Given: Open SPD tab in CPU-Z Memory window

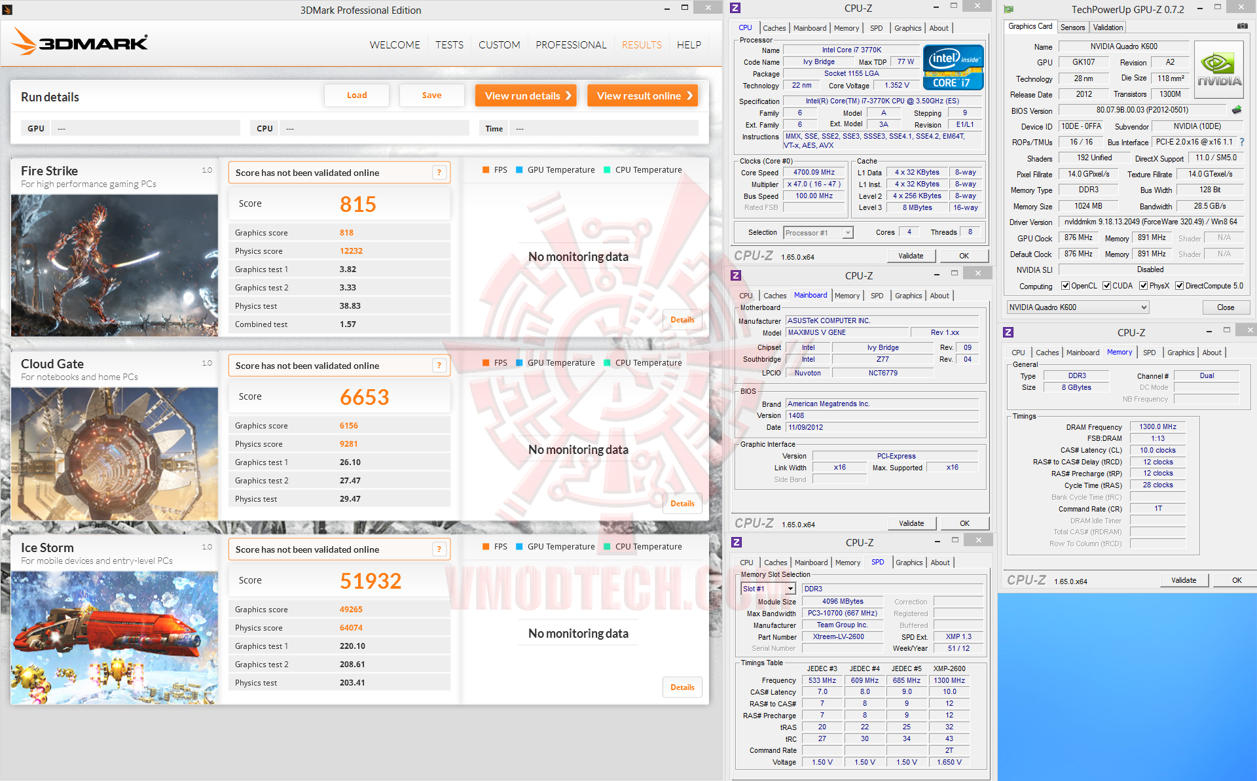Looking at the screenshot, I should click(1149, 353).
